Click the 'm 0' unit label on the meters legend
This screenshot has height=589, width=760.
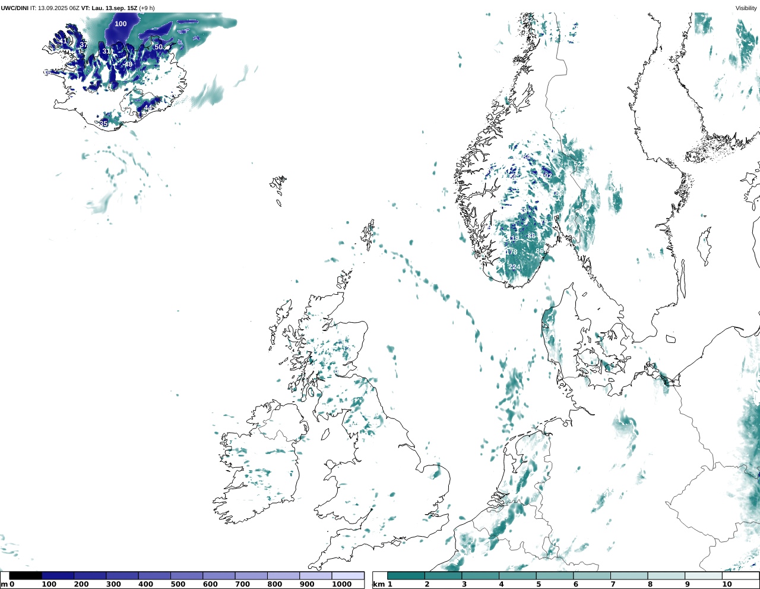(7, 584)
